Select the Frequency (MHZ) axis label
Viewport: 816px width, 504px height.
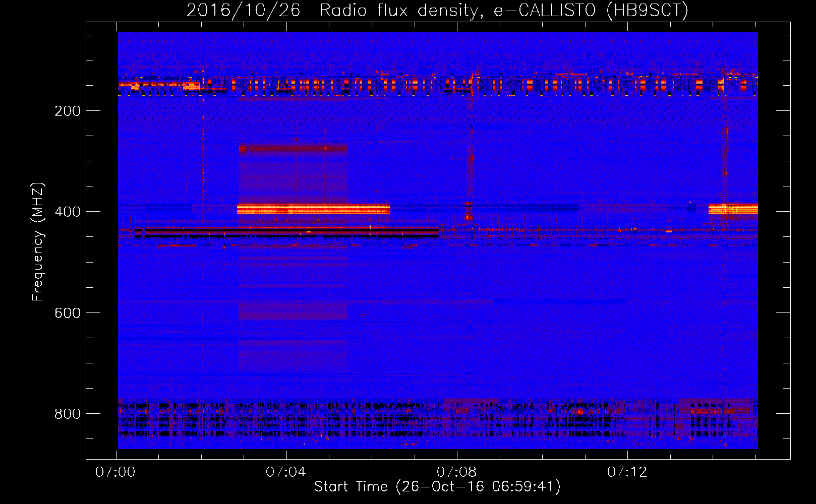(37, 242)
